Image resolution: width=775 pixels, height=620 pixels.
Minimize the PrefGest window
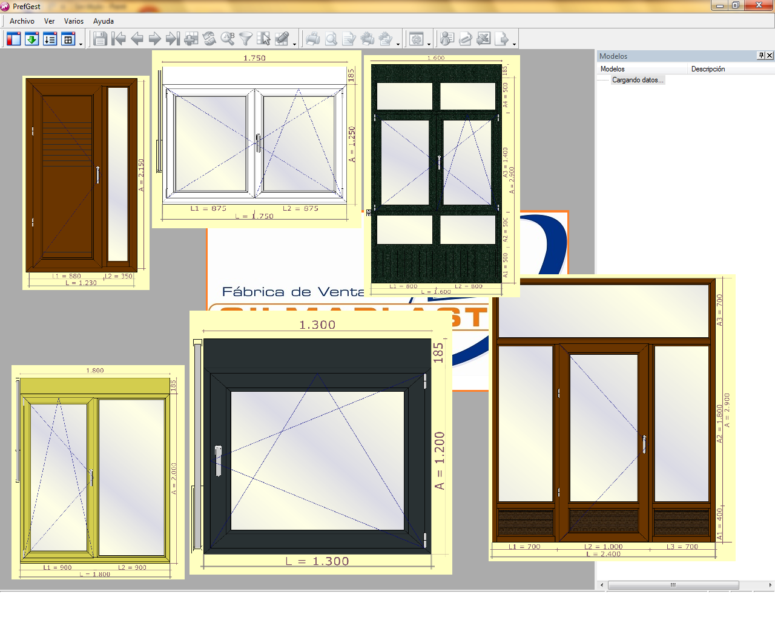pyautogui.click(x=719, y=5)
